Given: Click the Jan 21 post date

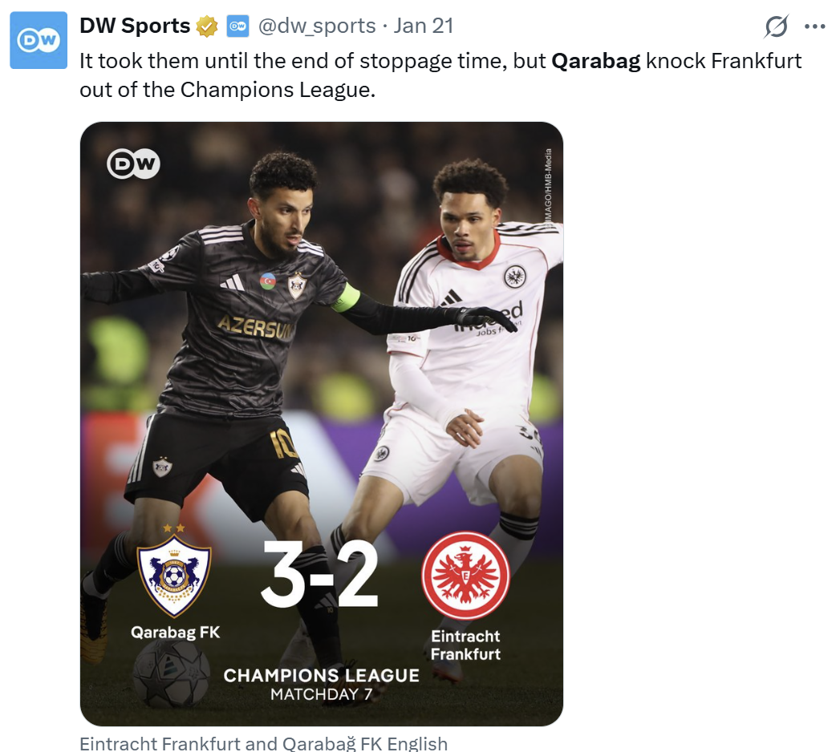Looking at the screenshot, I should pyautogui.click(x=424, y=26).
